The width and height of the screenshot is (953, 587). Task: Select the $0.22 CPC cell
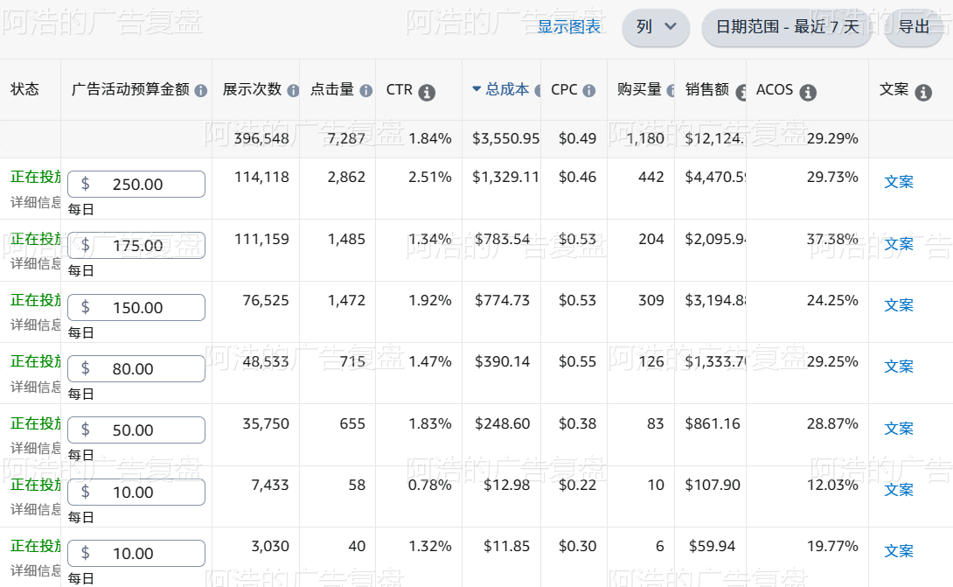tap(577, 485)
